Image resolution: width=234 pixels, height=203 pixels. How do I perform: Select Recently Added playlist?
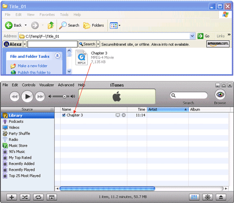(28, 164)
